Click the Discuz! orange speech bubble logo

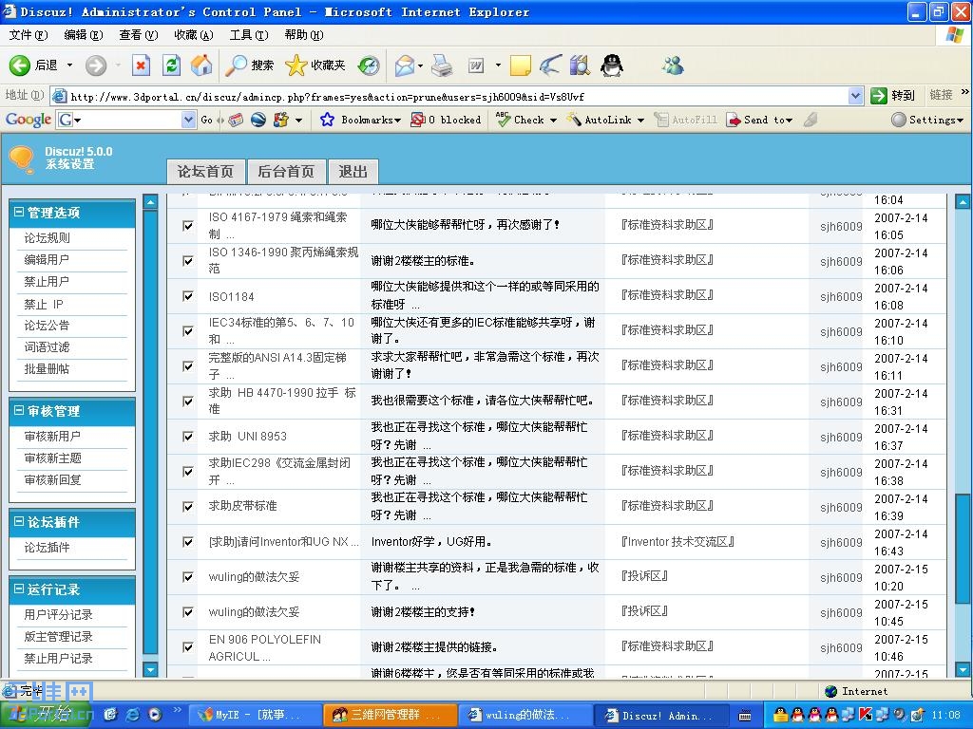click(x=22, y=159)
